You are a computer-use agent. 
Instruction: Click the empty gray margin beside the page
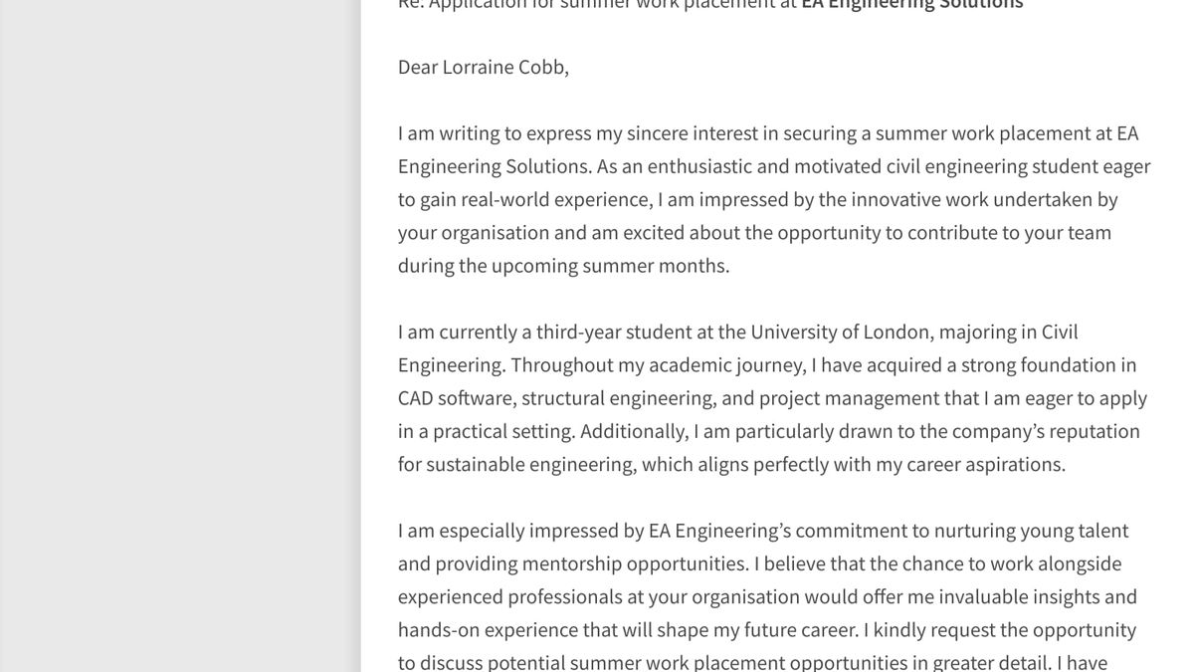pos(179,338)
